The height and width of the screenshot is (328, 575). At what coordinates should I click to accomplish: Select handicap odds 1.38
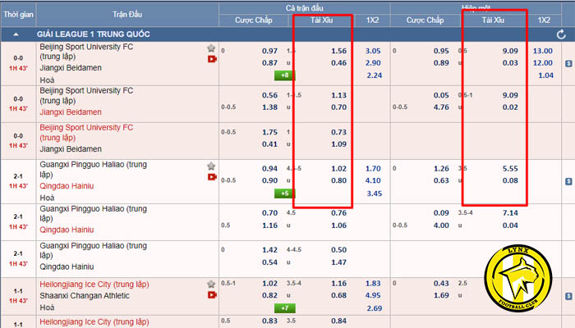click(x=269, y=107)
